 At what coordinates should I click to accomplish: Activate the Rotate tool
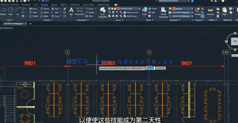[x=45, y=9]
